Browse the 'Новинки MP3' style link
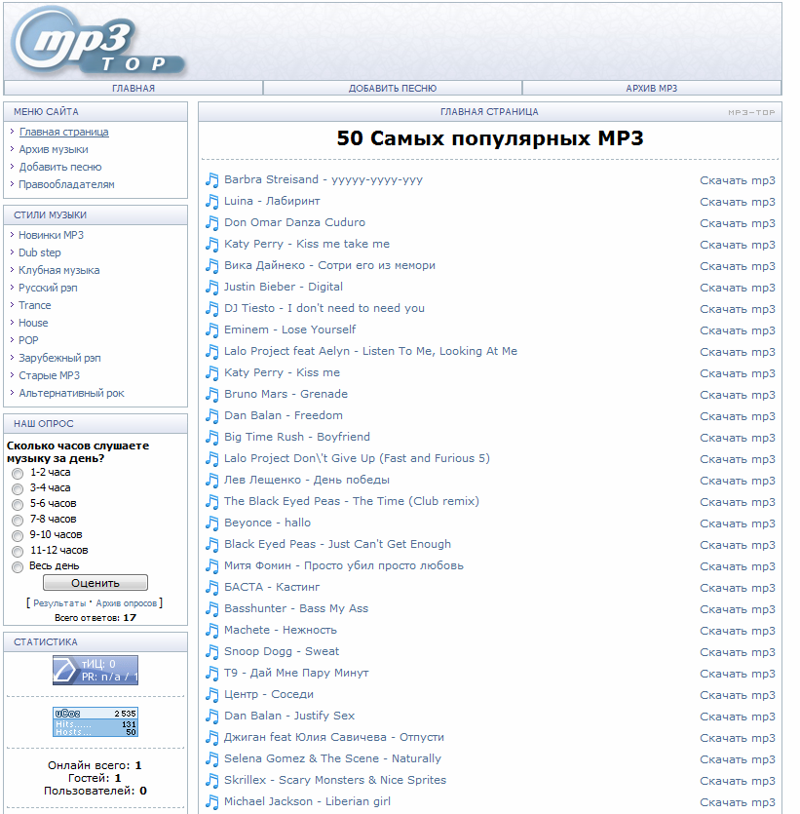This screenshot has height=814, width=800. (x=51, y=235)
